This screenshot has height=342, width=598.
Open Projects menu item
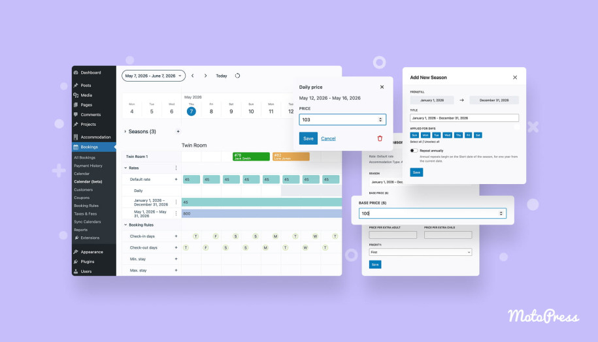coord(88,124)
